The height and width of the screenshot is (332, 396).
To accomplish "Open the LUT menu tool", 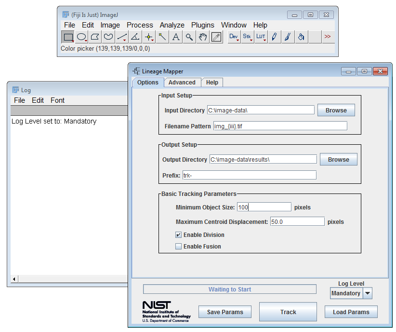I will pos(261,37).
